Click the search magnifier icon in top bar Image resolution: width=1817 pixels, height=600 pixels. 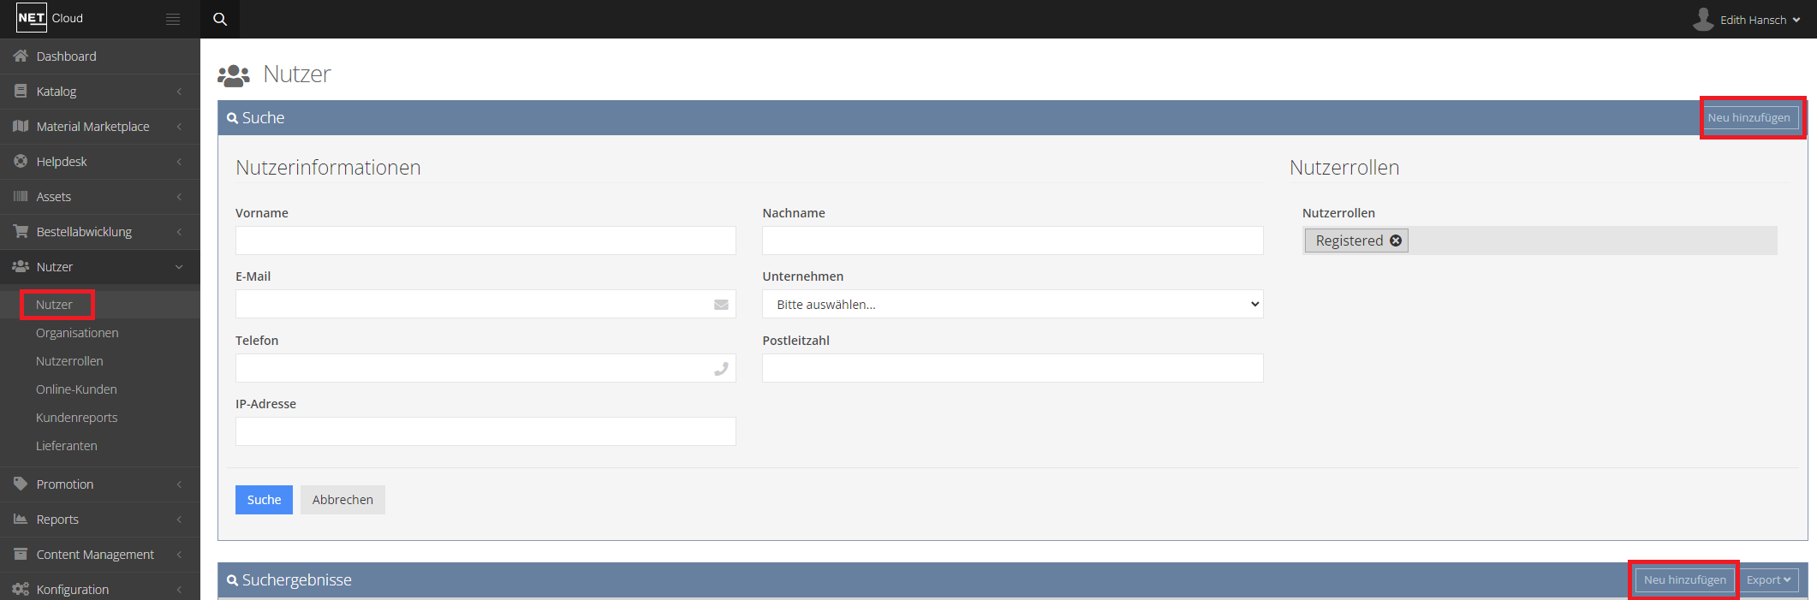[220, 19]
